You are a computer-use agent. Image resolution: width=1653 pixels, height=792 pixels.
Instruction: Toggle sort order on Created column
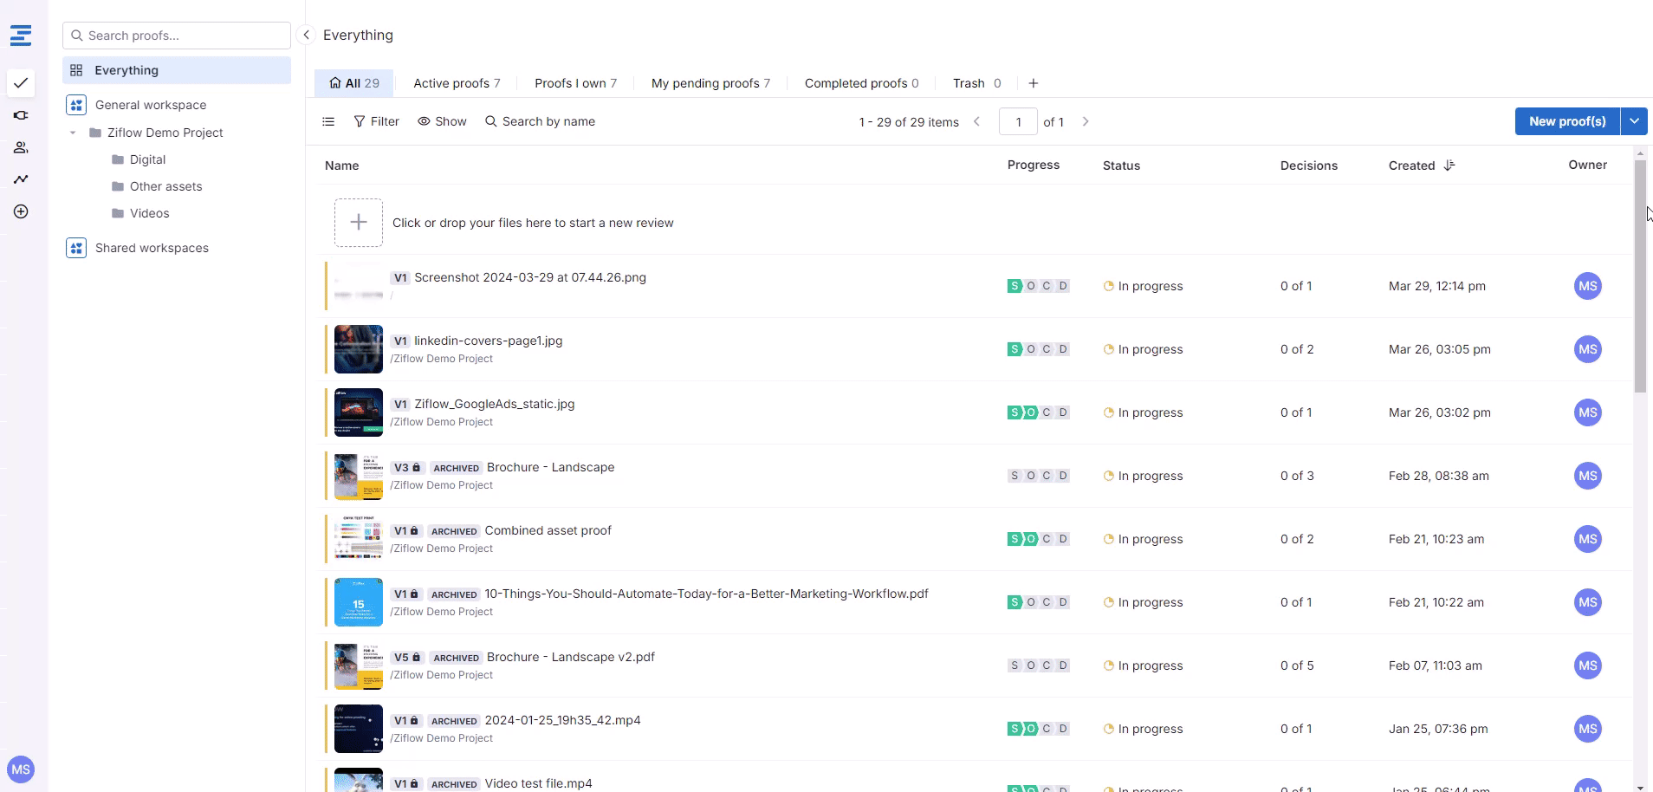pos(1449,166)
